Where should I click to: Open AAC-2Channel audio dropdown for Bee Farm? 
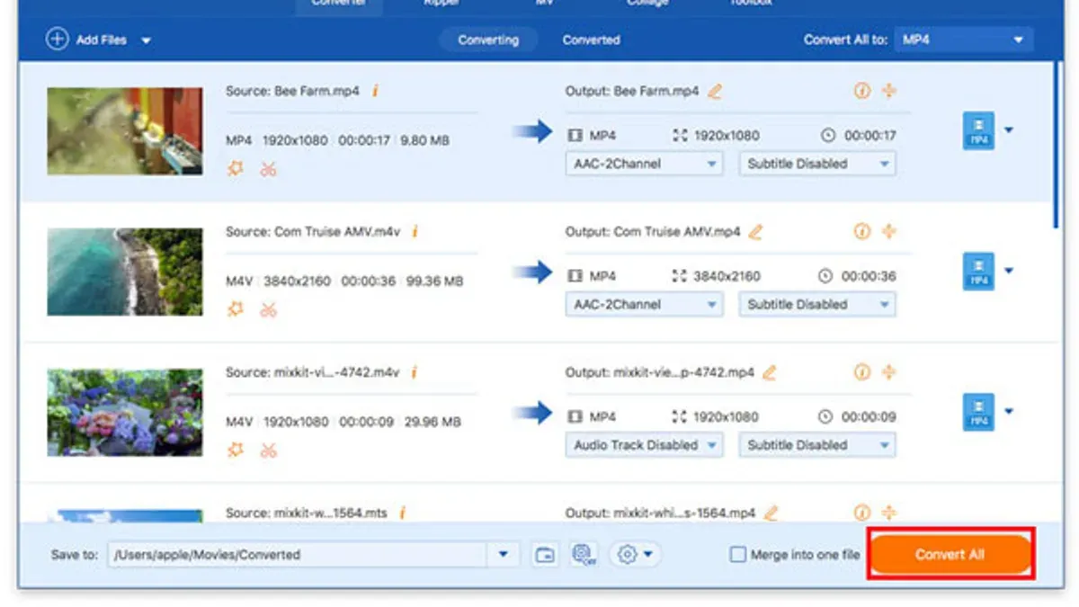click(x=644, y=164)
